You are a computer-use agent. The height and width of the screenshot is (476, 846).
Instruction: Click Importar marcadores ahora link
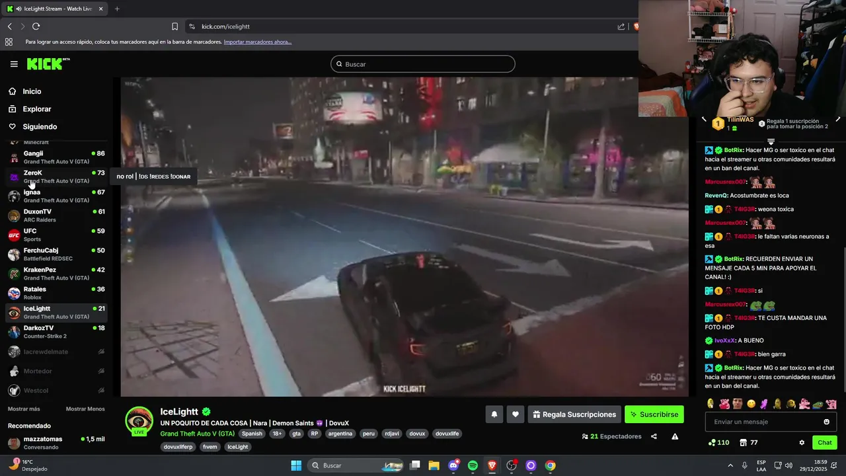pos(257,42)
